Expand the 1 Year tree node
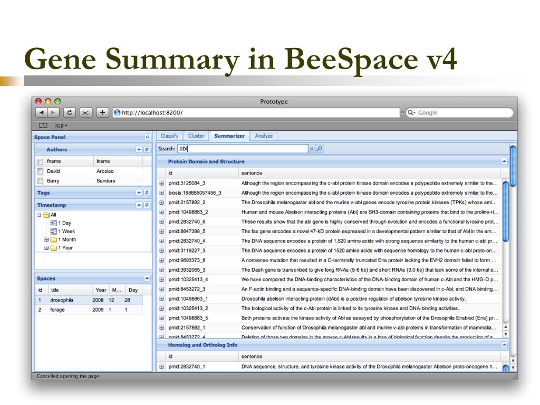 pos(46,248)
